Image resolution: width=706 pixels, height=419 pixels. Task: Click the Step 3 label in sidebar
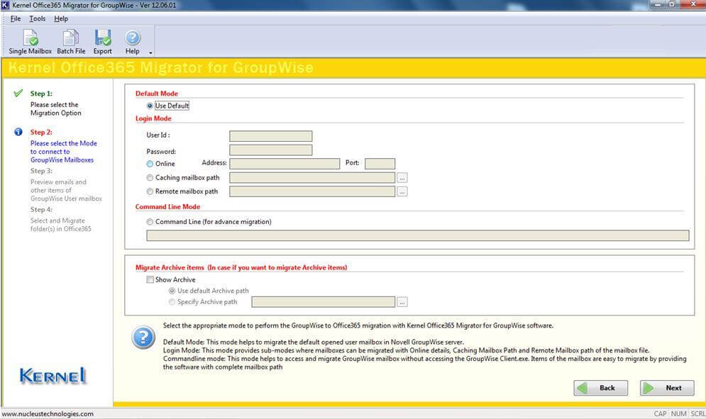click(x=41, y=171)
